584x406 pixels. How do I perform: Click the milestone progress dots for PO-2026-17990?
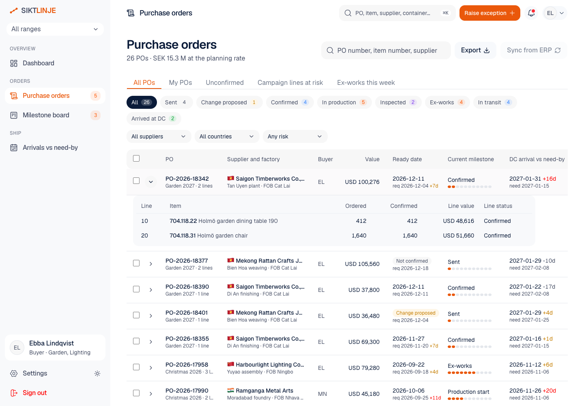click(470, 399)
